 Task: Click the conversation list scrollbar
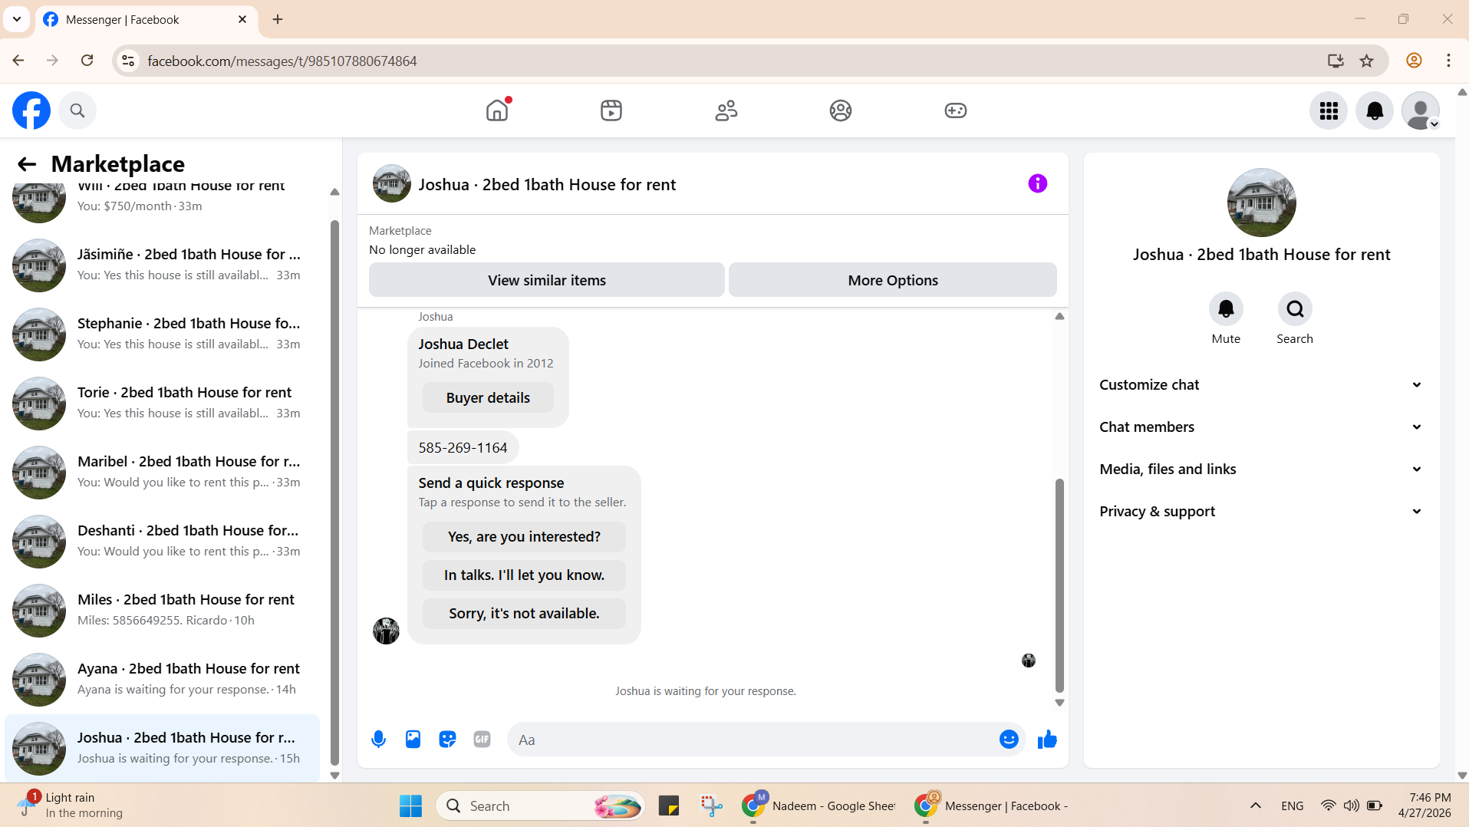coord(334,491)
